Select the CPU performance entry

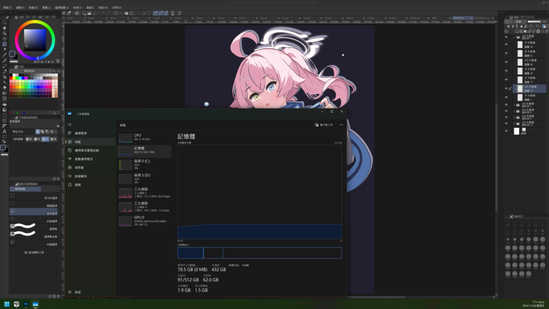145,137
